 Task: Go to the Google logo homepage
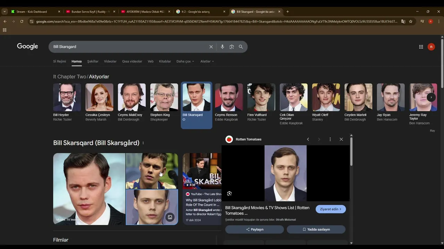(27, 46)
